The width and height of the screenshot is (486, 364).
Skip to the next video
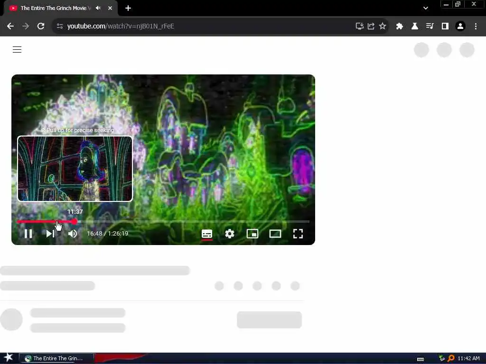(x=50, y=234)
